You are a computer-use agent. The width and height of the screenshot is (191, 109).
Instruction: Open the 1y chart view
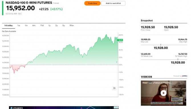click(x=49, y=25)
